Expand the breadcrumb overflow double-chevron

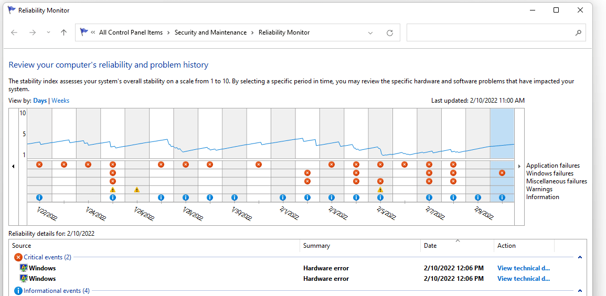93,32
